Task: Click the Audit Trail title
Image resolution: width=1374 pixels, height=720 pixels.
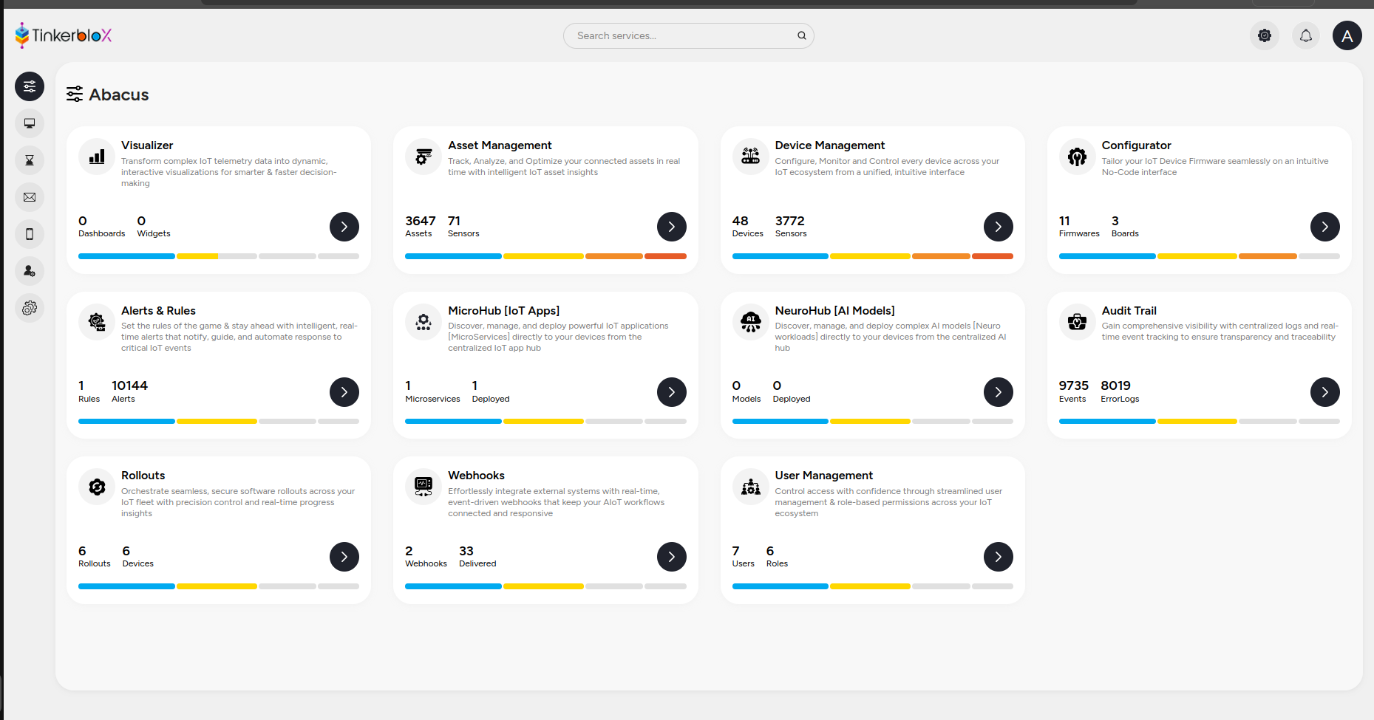Action: pos(1129,311)
